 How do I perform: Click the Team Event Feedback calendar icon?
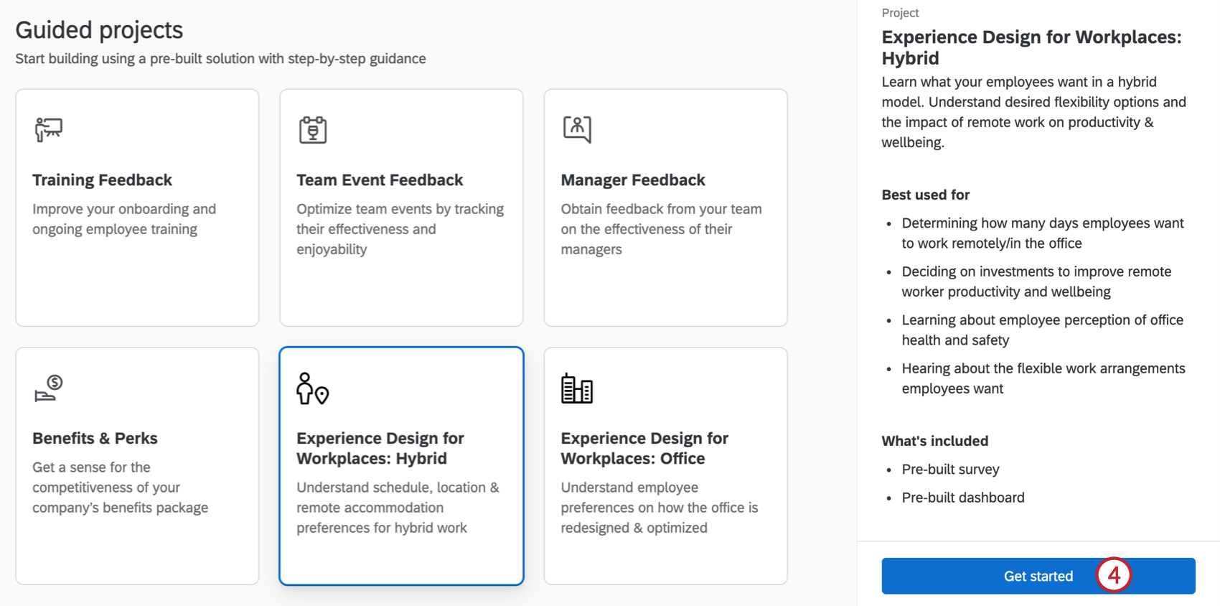[313, 130]
